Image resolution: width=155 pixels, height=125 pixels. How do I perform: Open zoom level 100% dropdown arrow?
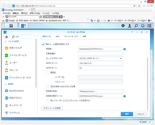click(150, 122)
